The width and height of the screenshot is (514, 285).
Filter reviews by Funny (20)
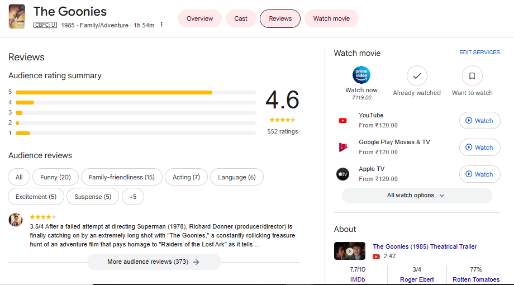coord(55,177)
